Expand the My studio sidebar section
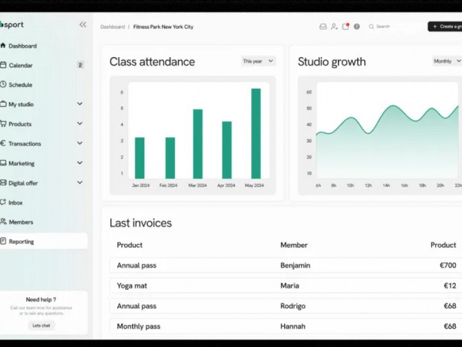The image size is (462, 347). tap(80, 104)
